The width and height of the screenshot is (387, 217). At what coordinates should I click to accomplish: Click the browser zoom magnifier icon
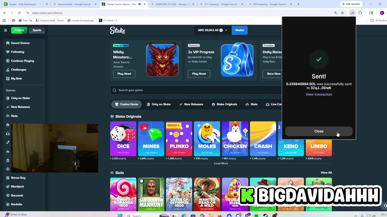[x=336, y=13]
